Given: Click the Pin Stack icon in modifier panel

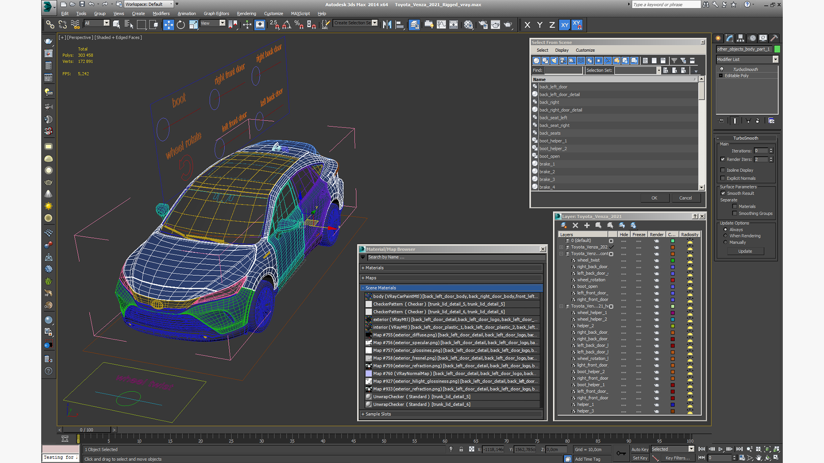Looking at the screenshot, I should point(721,121).
